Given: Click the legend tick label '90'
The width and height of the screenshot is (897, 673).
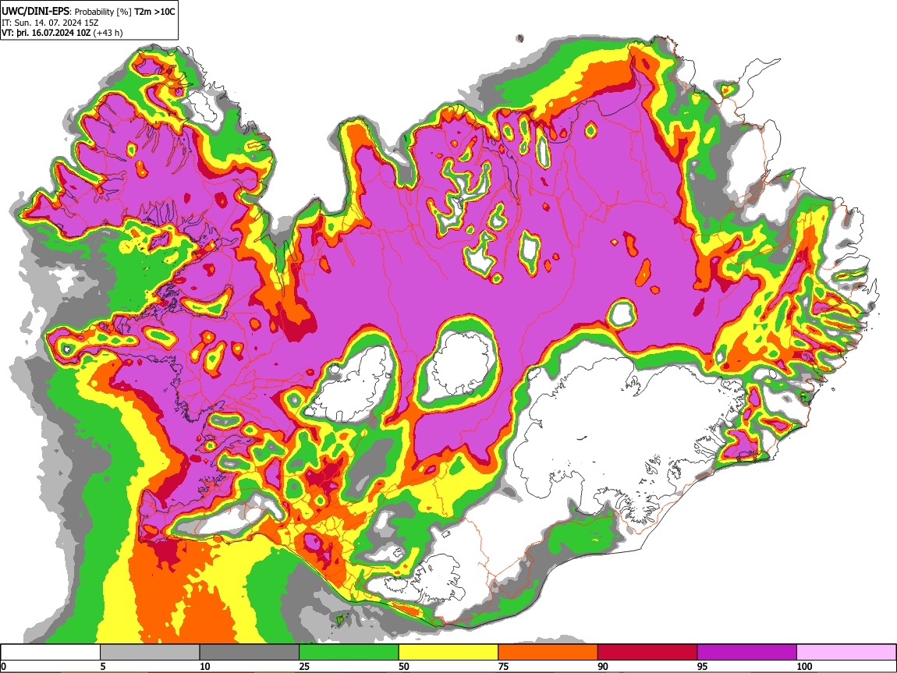Looking at the screenshot, I should (x=603, y=666).
